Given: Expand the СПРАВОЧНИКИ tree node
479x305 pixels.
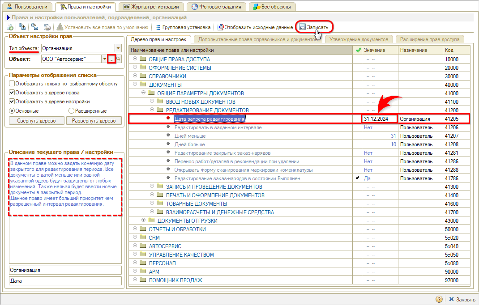Looking at the screenshot, I should pyautogui.click(x=135, y=76).
